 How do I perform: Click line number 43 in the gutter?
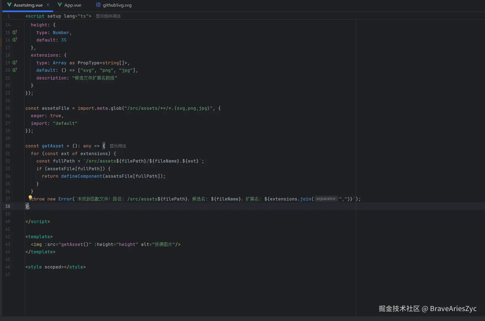pos(8,244)
